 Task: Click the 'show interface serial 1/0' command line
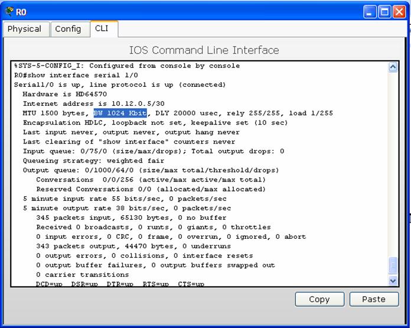pos(76,76)
